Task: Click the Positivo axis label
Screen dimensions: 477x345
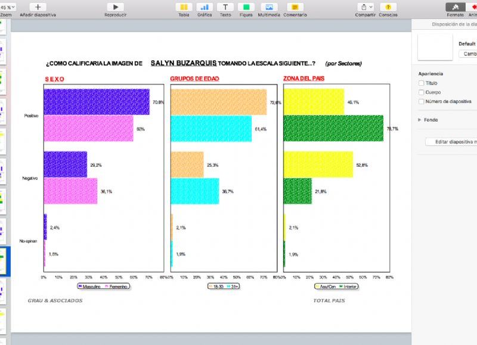Action: (32, 116)
